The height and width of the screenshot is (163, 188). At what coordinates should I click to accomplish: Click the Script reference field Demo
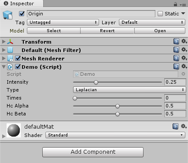click(x=125, y=74)
